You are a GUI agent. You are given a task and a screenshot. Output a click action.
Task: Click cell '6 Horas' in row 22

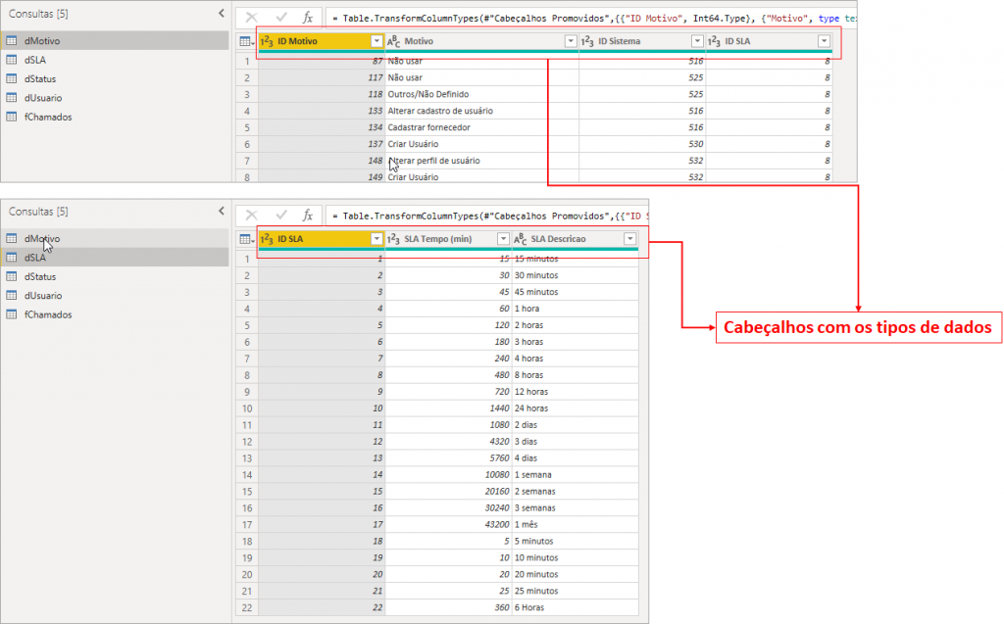point(576,608)
